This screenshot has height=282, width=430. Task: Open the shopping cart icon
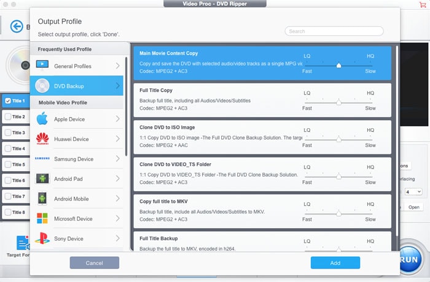click(423, 5)
